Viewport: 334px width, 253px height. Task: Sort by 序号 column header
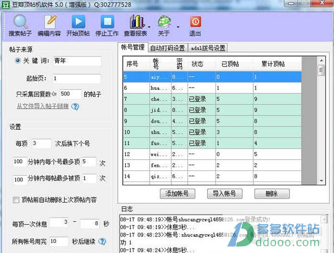click(x=136, y=64)
